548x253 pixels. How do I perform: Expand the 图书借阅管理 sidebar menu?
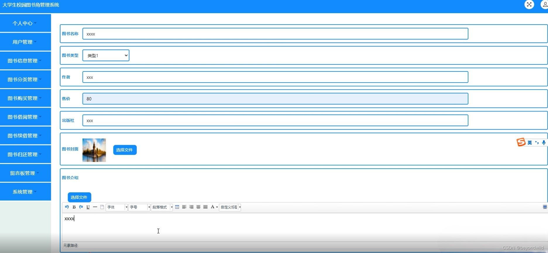click(25, 117)
